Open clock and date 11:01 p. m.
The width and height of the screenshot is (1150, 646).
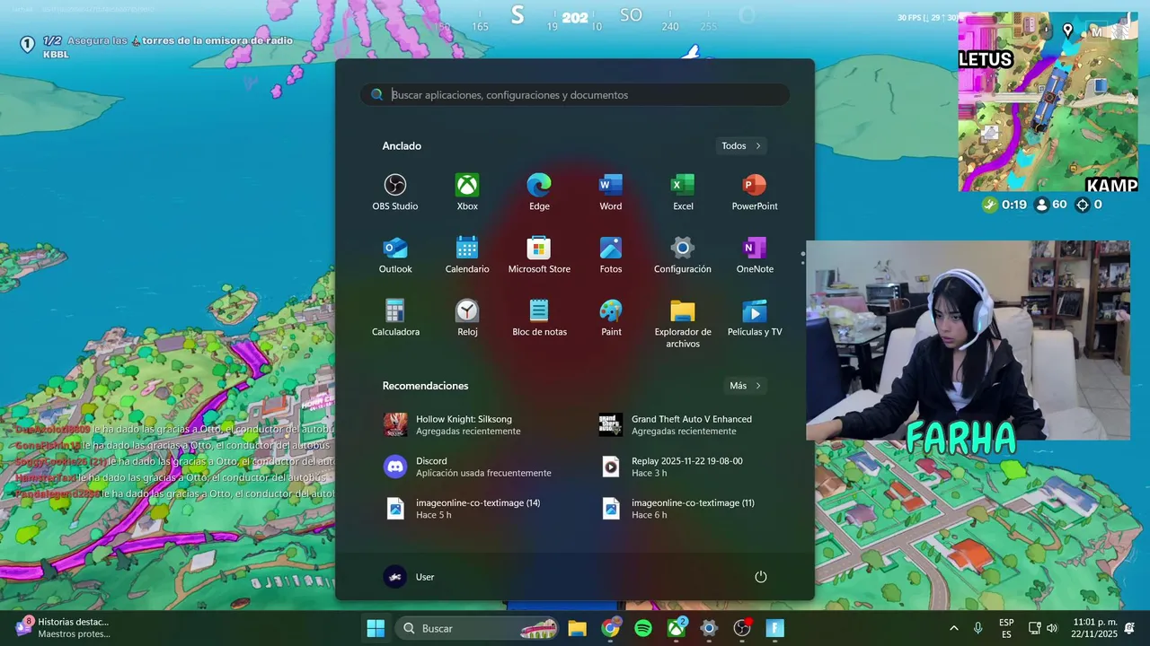1095,628
